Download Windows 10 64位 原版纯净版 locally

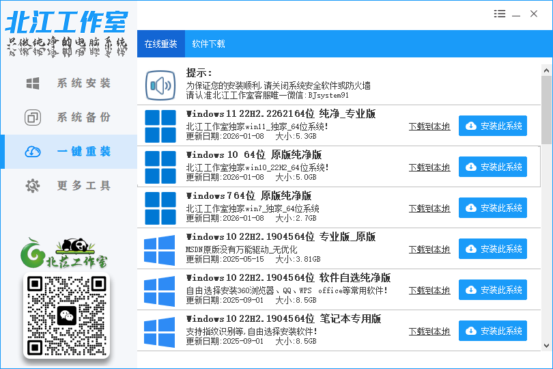coord(429,167)
